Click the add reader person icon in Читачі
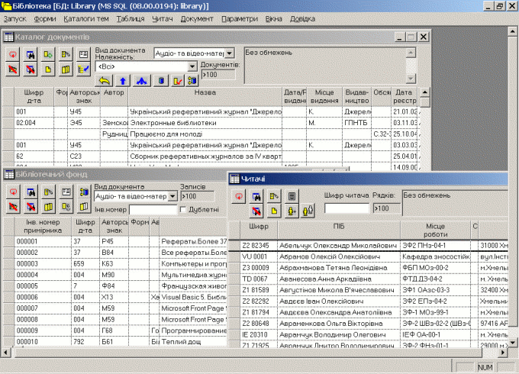519x374 pixels. 292,211
